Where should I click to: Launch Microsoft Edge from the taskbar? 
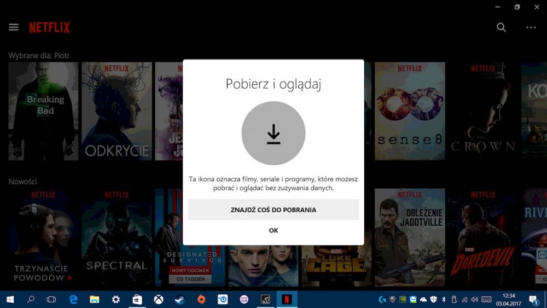coord(73,299)
